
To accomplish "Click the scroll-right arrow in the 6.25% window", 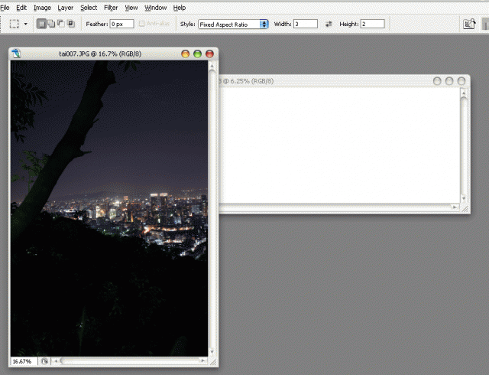I will (455, 207).
